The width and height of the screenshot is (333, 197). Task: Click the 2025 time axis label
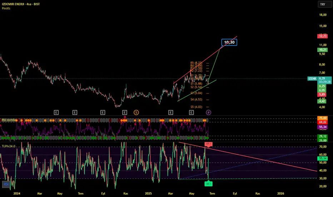coord(148,193)
